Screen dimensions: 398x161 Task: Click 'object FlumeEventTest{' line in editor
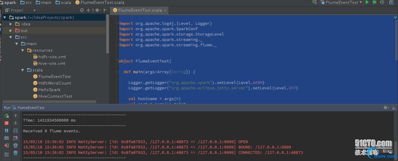pyautogui.click(x=145, y=61)
